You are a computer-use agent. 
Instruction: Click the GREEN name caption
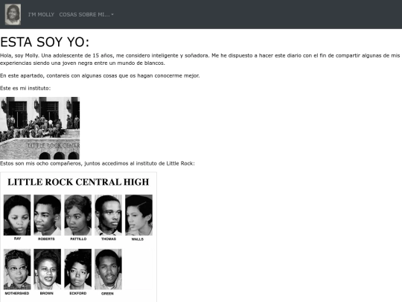pos(107,293)
